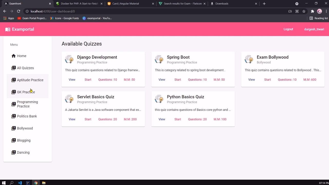This screenshot has width=329, height=185.
Task: Click M.M :600 on Exam Bollywood card
Action: pos(310,80)
